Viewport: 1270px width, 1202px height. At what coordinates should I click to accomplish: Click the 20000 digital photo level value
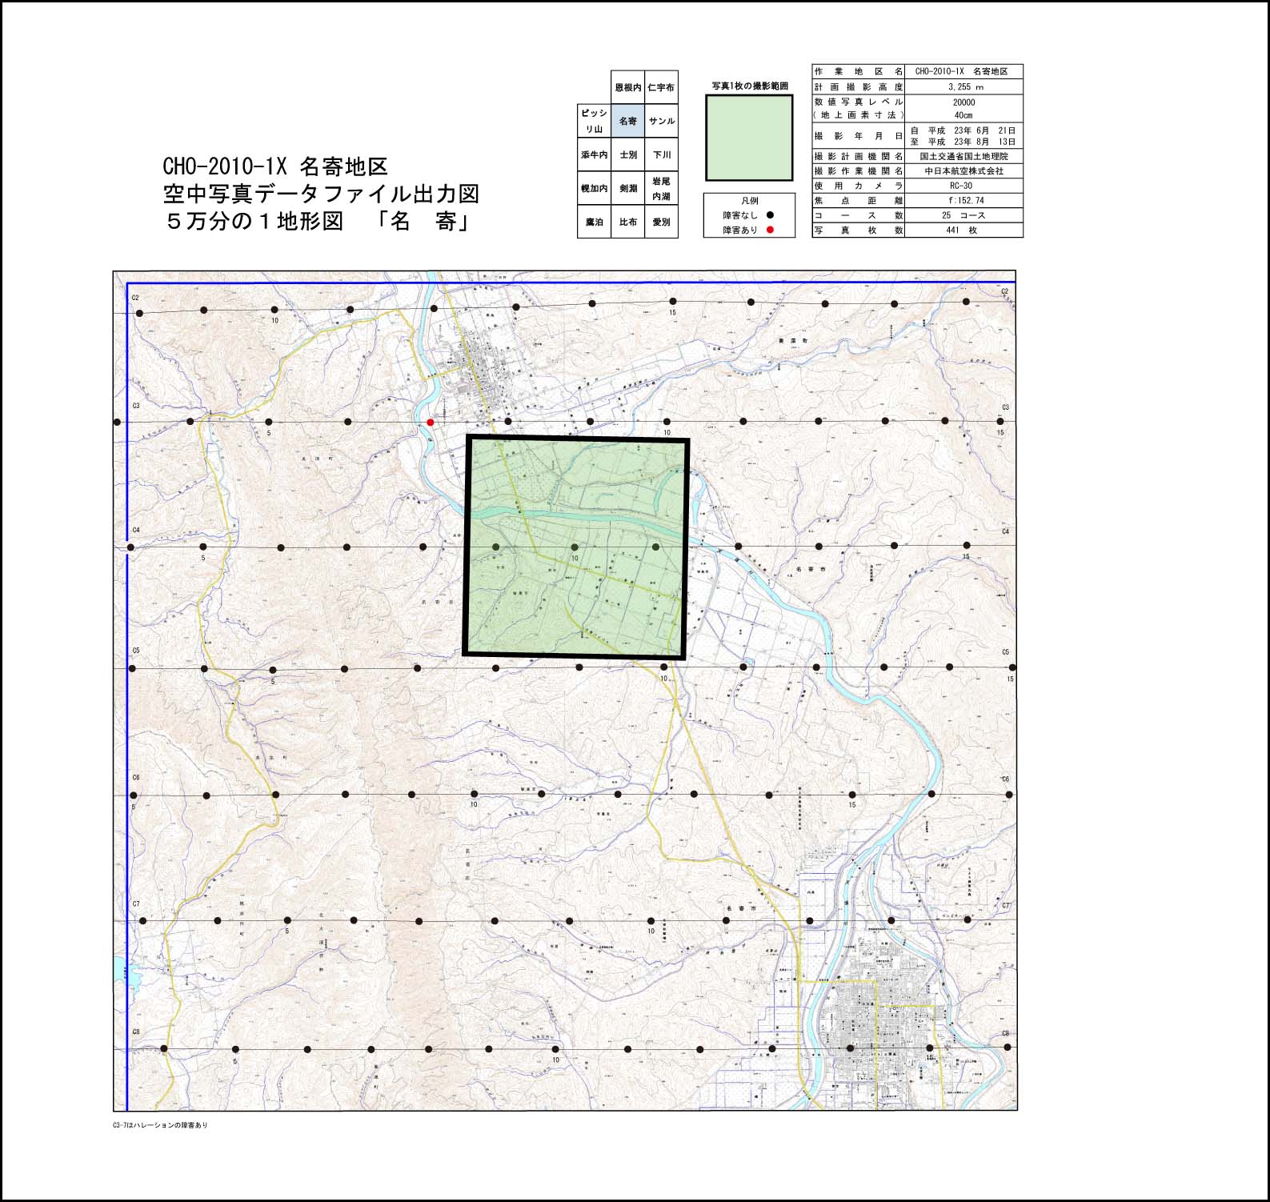click(964, 102)
